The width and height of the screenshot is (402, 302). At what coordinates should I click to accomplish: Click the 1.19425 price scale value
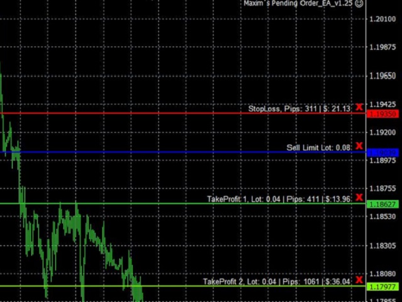(x=383, y=104)
